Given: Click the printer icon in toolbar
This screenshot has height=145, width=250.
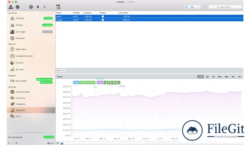Looking at the screenshot, I should (18, 7).
